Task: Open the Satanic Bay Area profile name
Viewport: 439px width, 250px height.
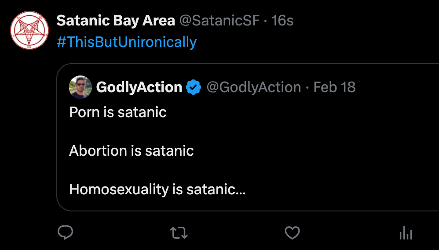Action: pyautogui.click(x=116, y=21)
